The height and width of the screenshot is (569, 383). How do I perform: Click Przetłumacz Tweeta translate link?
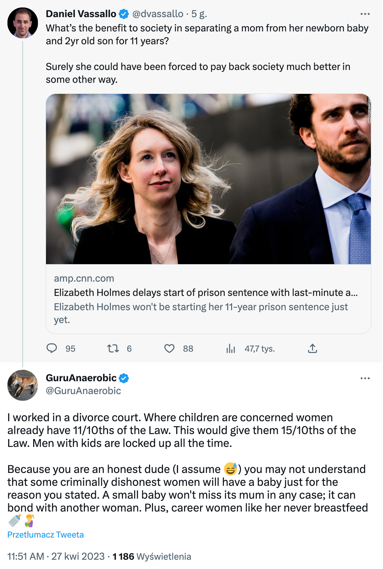pos(46,534)
